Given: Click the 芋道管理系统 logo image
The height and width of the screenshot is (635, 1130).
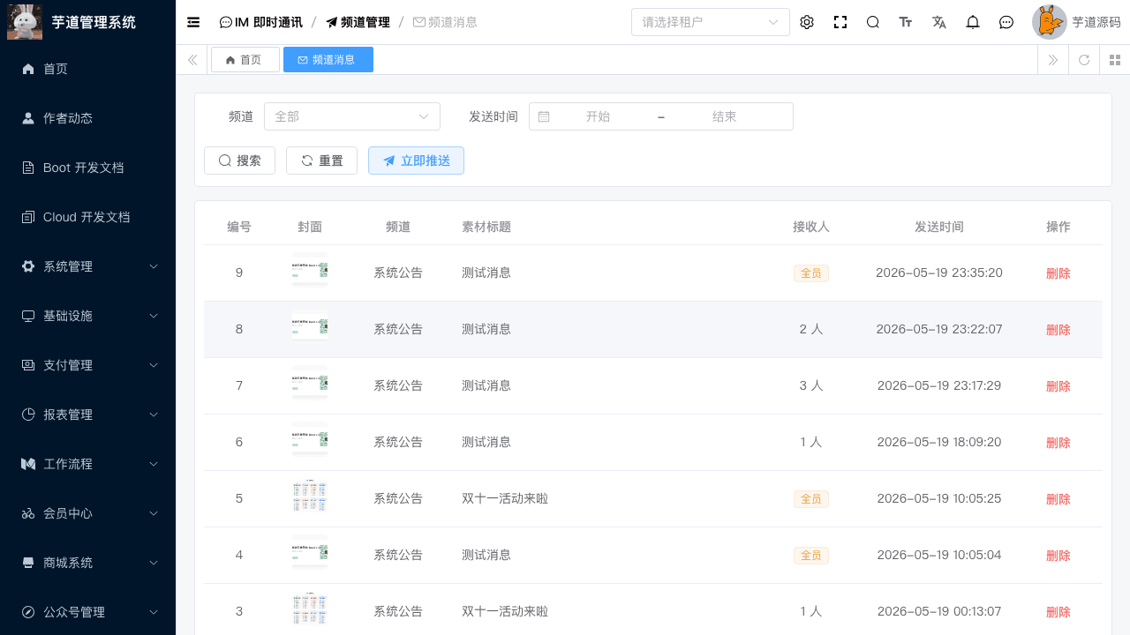Looking at the screenshot, I should click(x=25, y=22).
